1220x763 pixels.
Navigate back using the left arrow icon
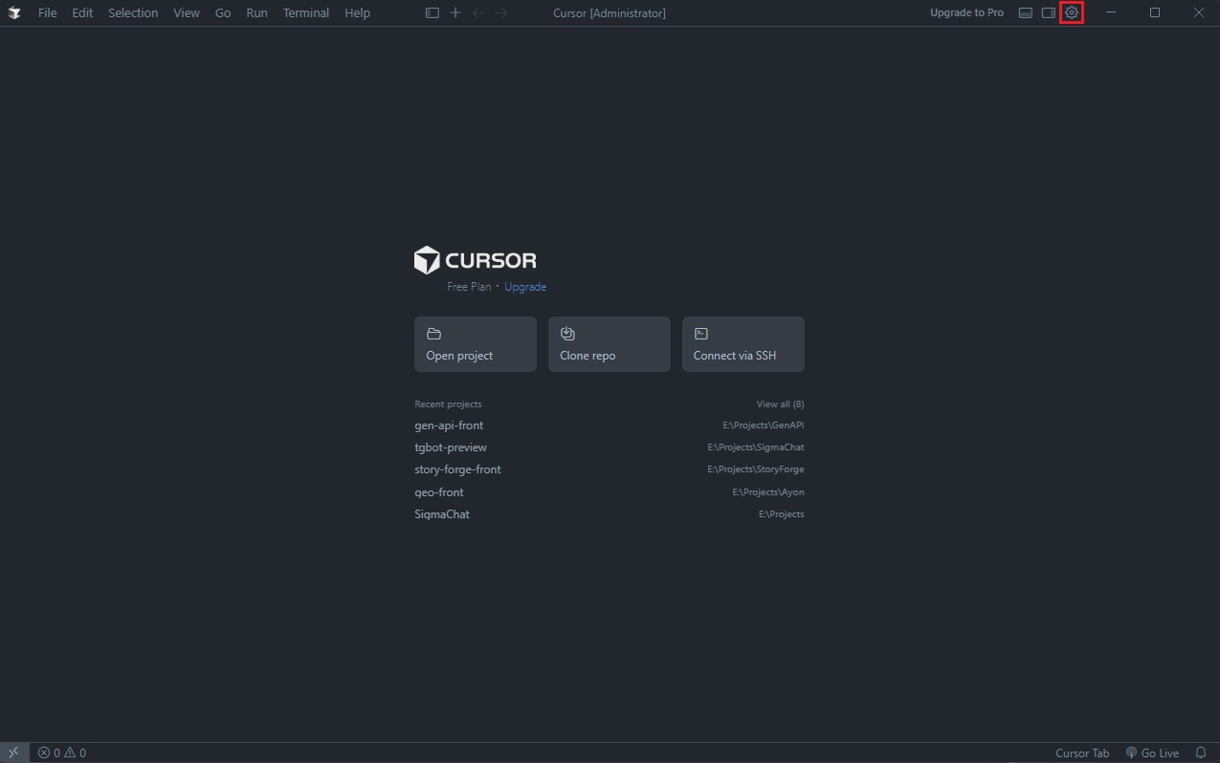coord(477,12)
